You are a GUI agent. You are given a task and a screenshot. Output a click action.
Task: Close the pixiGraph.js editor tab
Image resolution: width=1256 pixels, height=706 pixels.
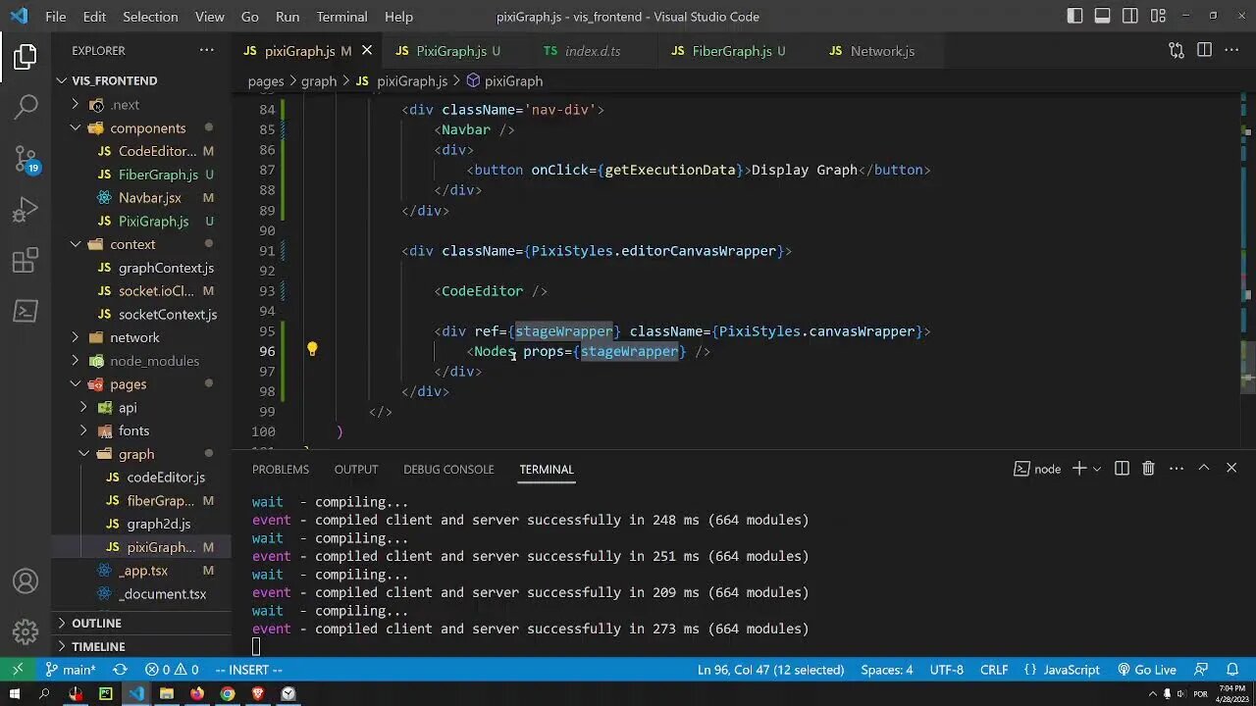tap(367, 50)
